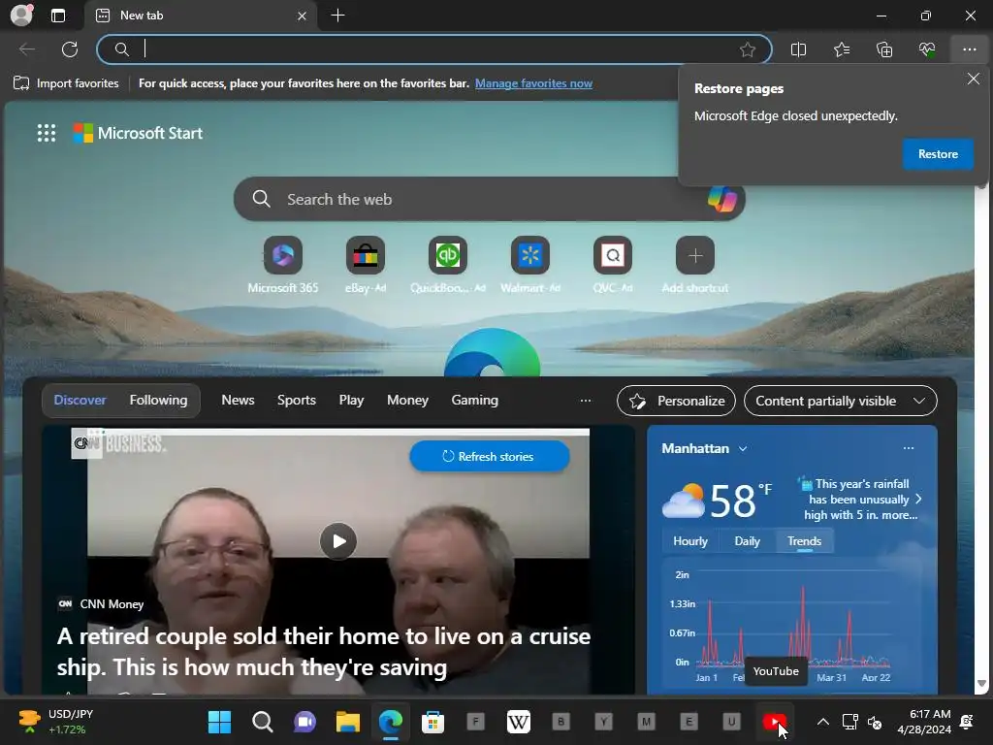Click the Personalize button

(x=676, y=401)
